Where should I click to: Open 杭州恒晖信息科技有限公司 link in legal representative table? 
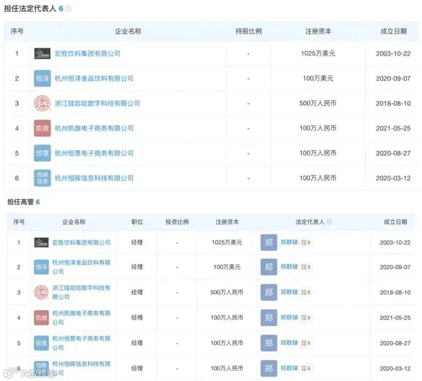click(94, 178)
